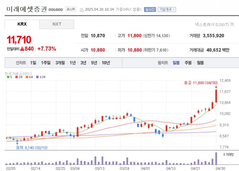Image resolution: width=239 pixels, height=171 pixels.
Task: Switch candle chart to 주봉 weekly
Action: (x=188, y=63)
